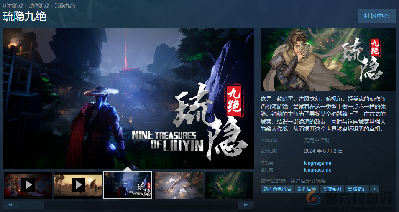
Task: Open the fourth screenshot thumbnail with the dragon
Action: (179, 185)
